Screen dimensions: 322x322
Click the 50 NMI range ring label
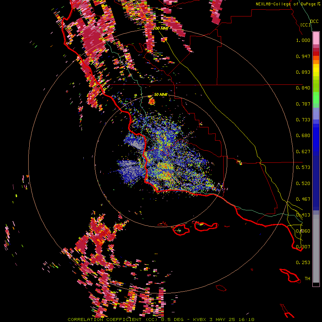(161, 94)
